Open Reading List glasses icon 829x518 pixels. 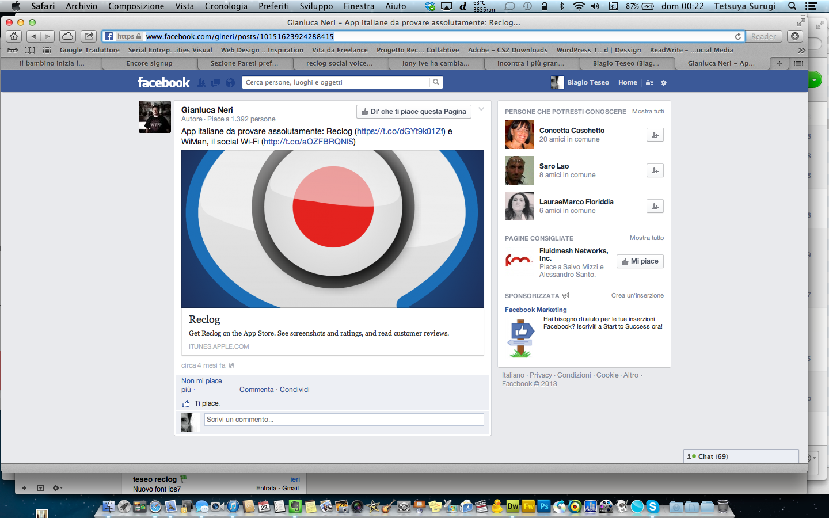pyautogui.click(x=12, y=50)
